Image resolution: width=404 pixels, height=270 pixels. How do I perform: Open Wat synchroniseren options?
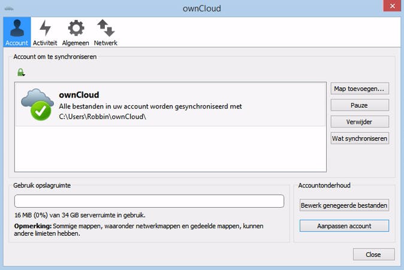pyautogui.click(x=360, y=138)
